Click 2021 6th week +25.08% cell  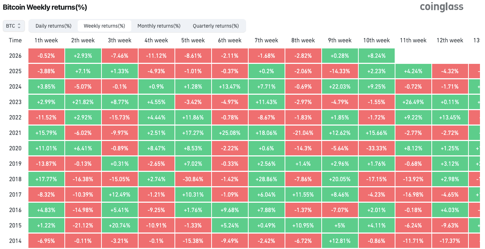(x=230, y=133)
